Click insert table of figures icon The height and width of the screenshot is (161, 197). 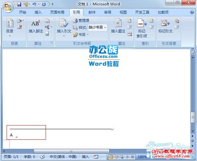point(129,21)
